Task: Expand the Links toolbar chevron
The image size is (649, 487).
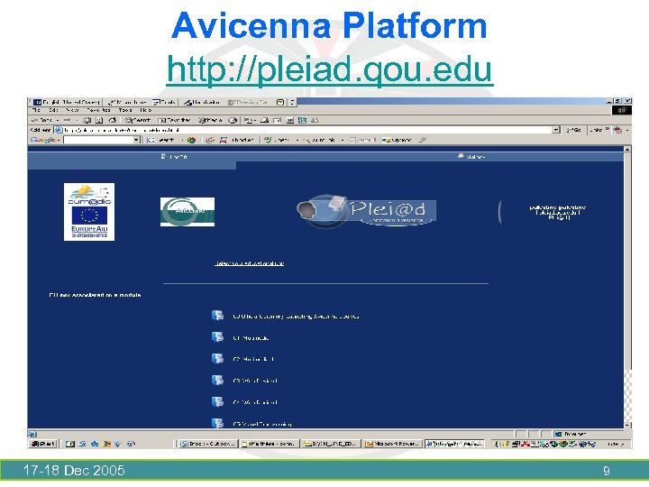Action: coord(608,129)
